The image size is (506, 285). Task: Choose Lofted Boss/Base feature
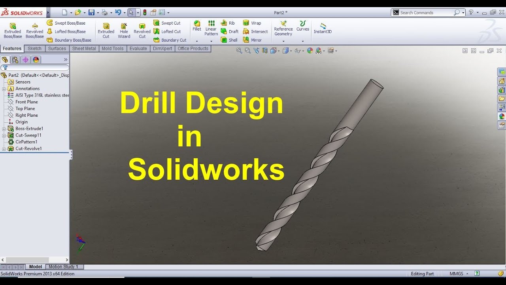(x=66, y=31)
